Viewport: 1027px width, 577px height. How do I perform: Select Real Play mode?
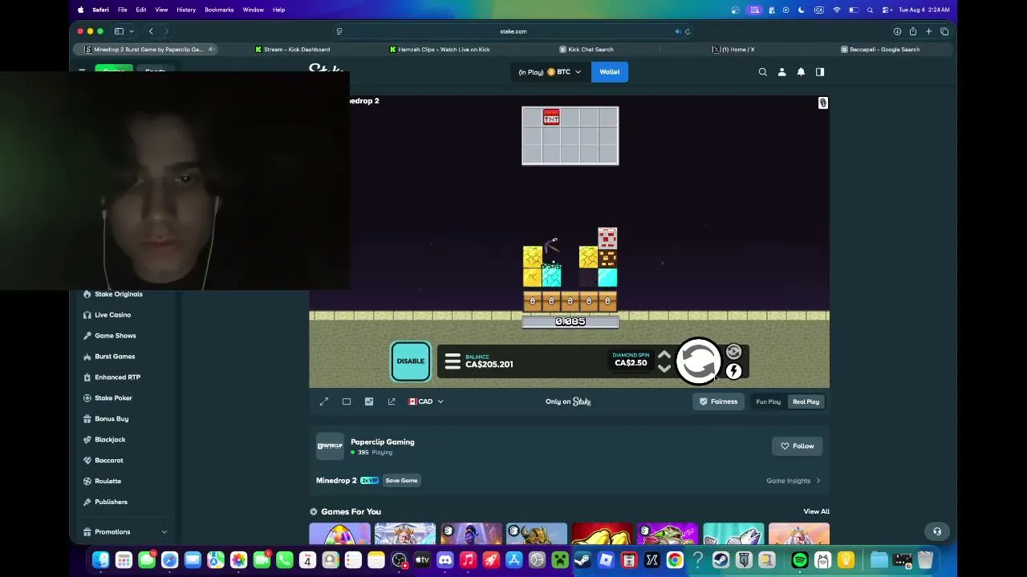pos(806,401)
